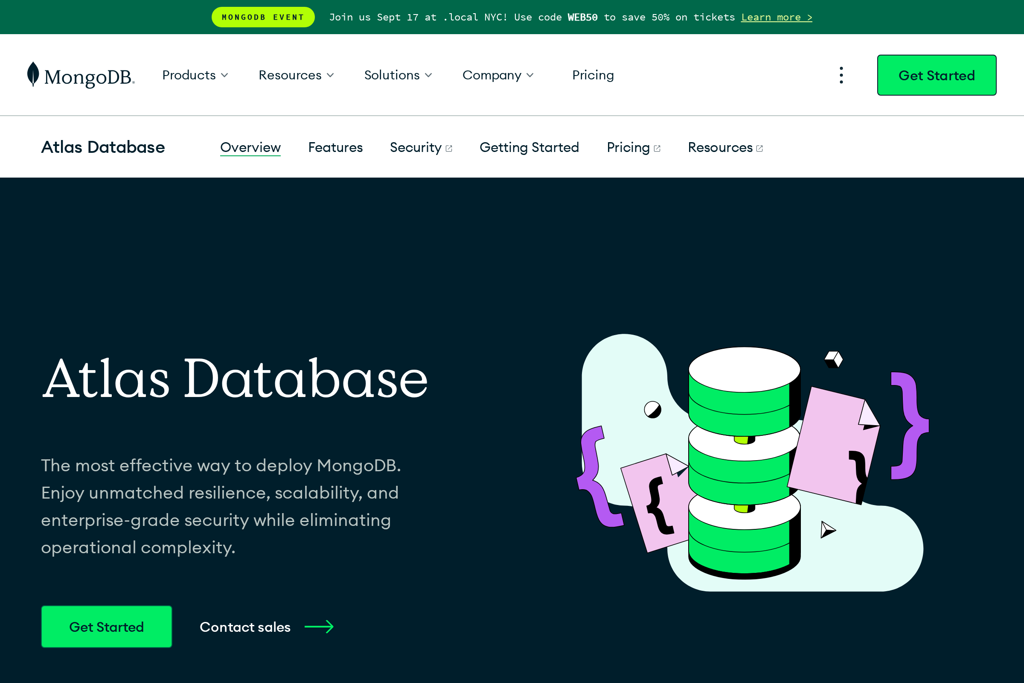
Task: Select the Overview tab
Action: (250, 147)
